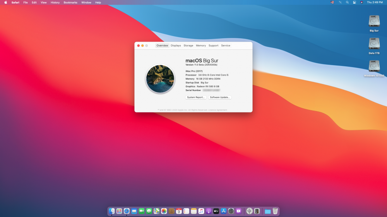Open Apple TV app in Dock
The height and width of the screenshot is (217, 387).
point(216,211)
